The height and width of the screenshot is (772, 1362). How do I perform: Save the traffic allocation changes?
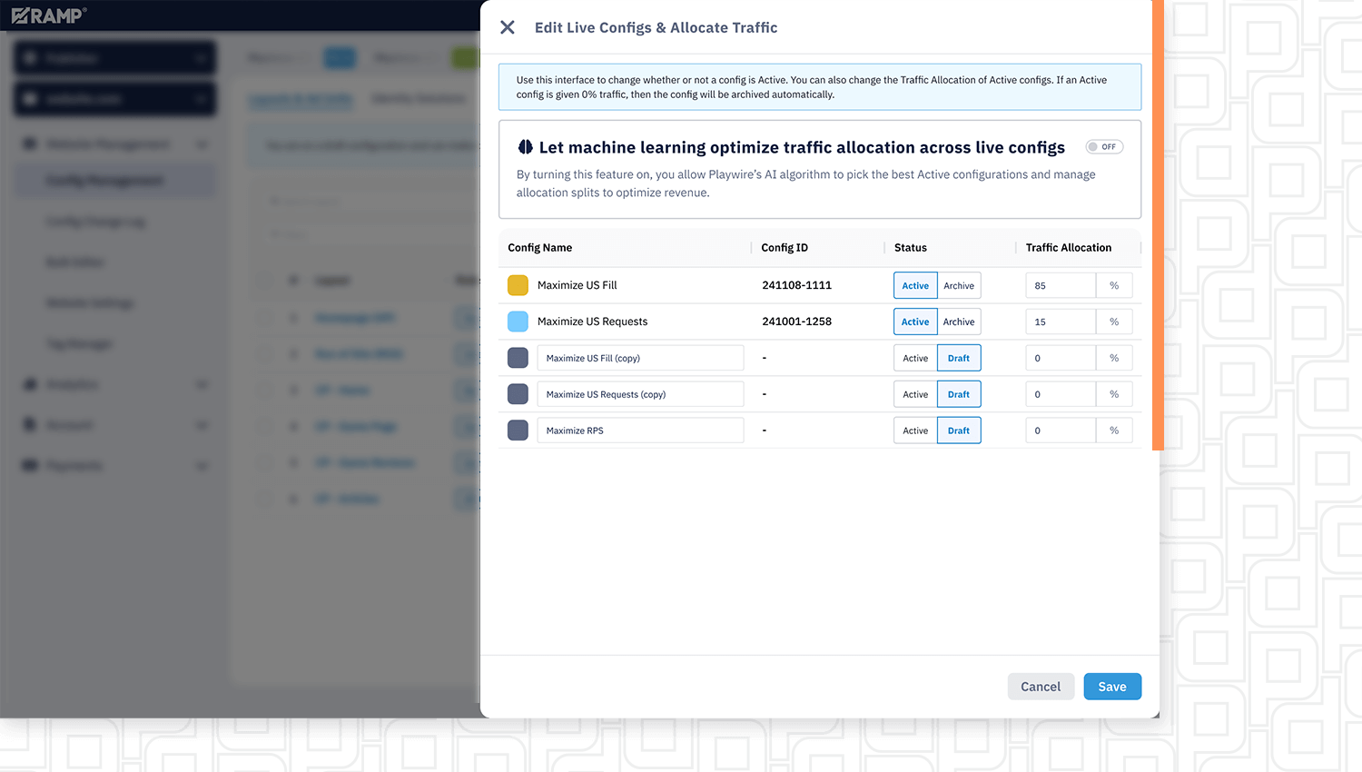[x=1112, y=687]
